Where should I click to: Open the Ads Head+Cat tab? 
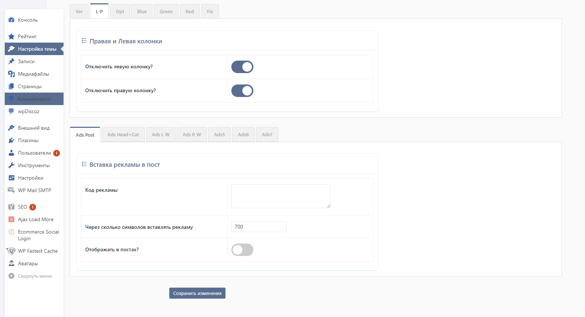123,134
